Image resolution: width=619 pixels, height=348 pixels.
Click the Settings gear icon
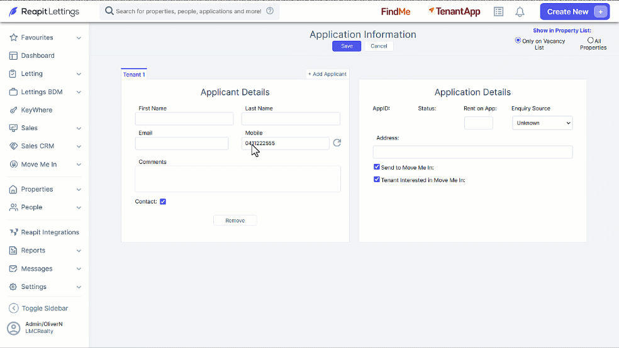13,286
